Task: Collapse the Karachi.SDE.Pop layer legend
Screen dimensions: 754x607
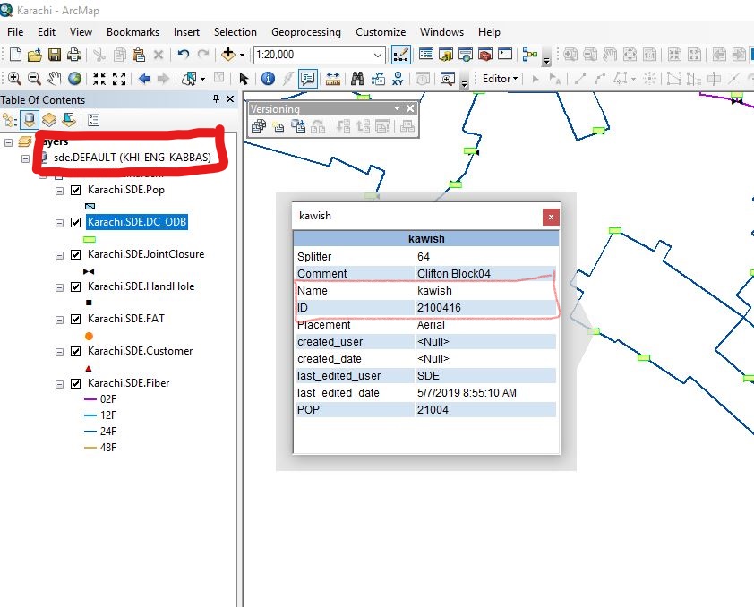Action: pyautogui.click(x=59, y=191)
